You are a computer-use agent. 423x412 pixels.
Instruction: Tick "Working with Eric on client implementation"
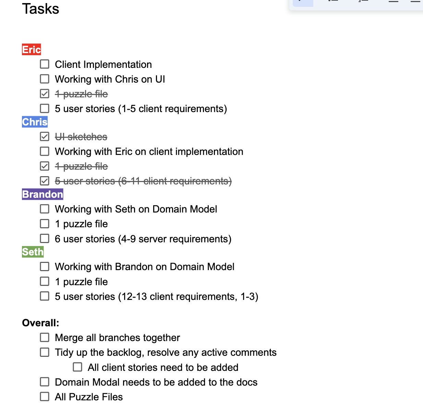(45, 151)
